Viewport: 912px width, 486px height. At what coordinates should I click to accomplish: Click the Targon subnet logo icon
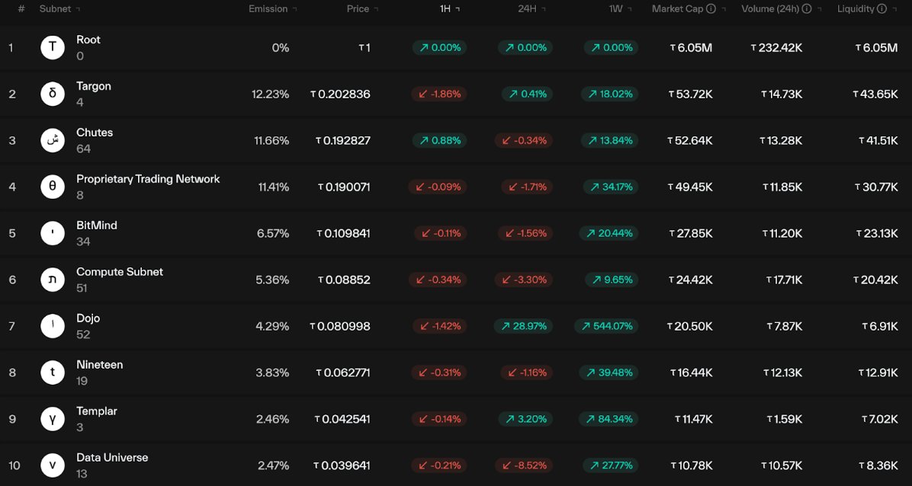(x=53, y=94)
